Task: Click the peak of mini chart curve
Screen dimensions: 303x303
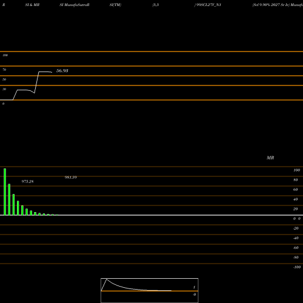Action: pyautogui.click(x=107, y=279)
